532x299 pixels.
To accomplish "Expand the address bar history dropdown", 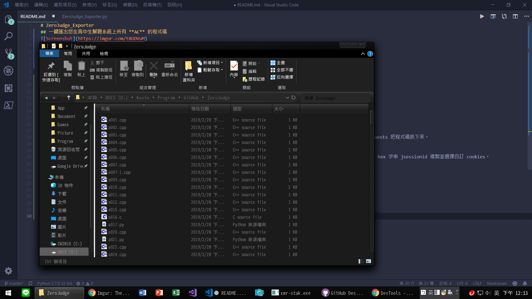I will pyautogui.click(x=287, y=98).
